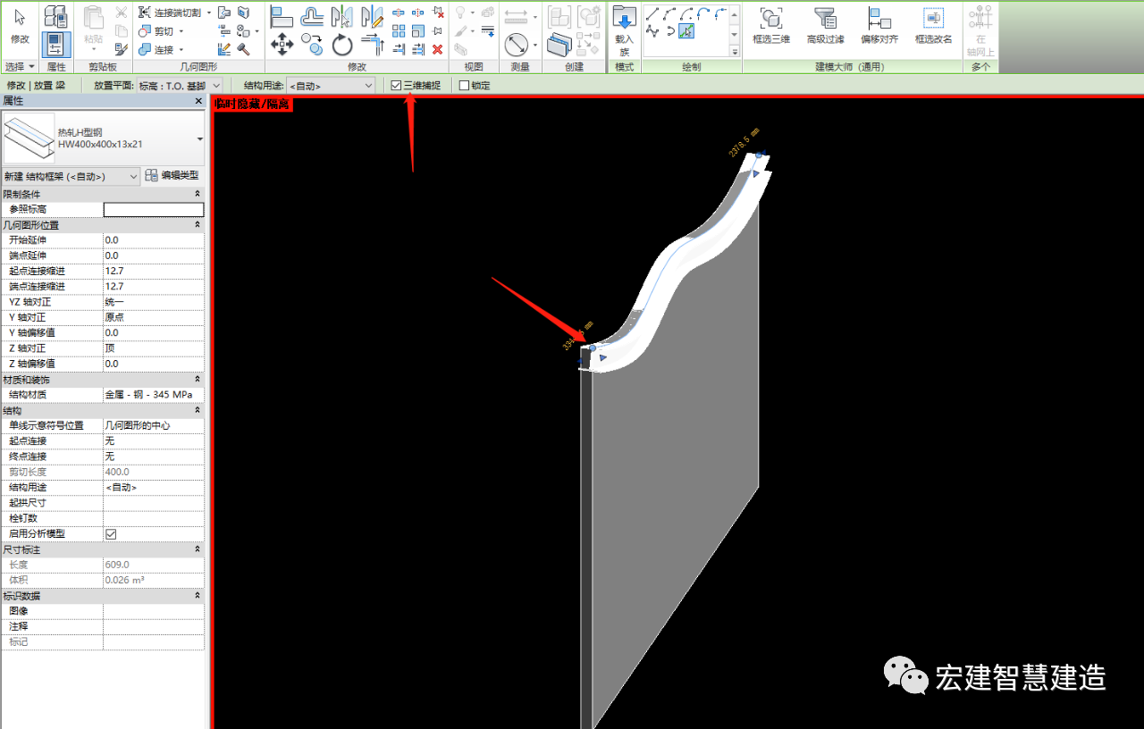The width and height of the screenshot is (1144, 729).
Task: Click the 开始延伸 value field
Action: pos(154,240)
